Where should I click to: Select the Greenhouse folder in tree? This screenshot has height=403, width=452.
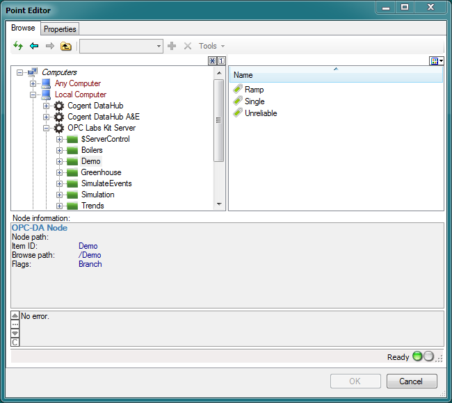pos(101,172)
